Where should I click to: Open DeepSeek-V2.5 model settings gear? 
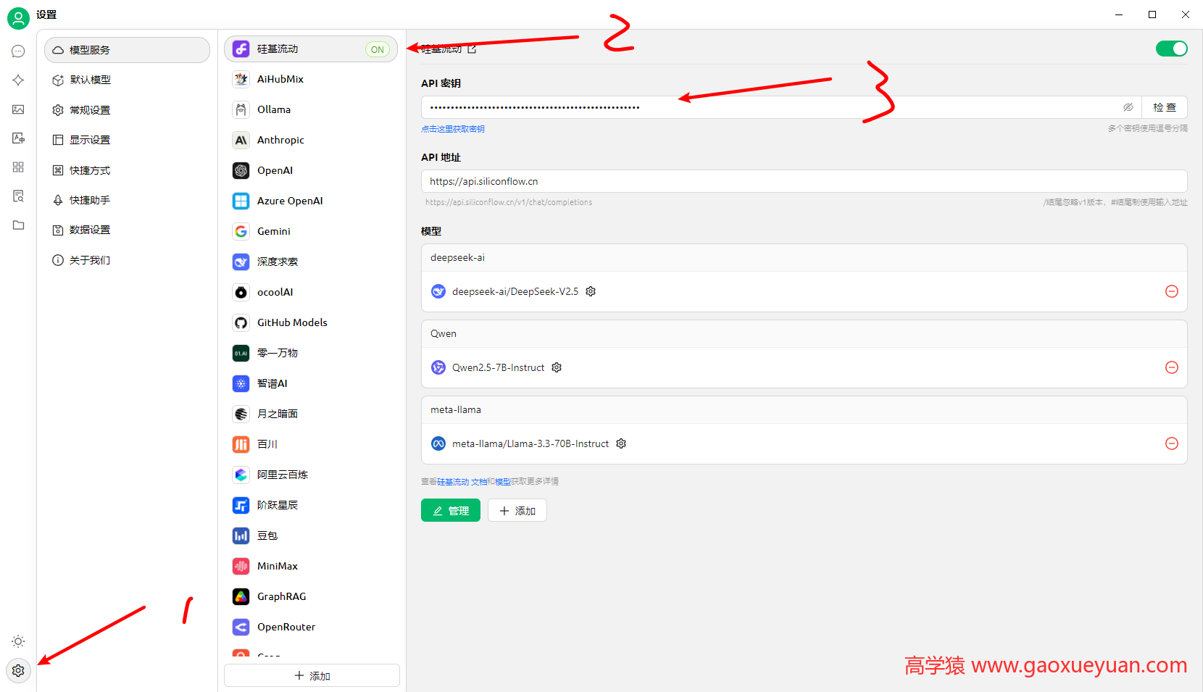point(590,291)
